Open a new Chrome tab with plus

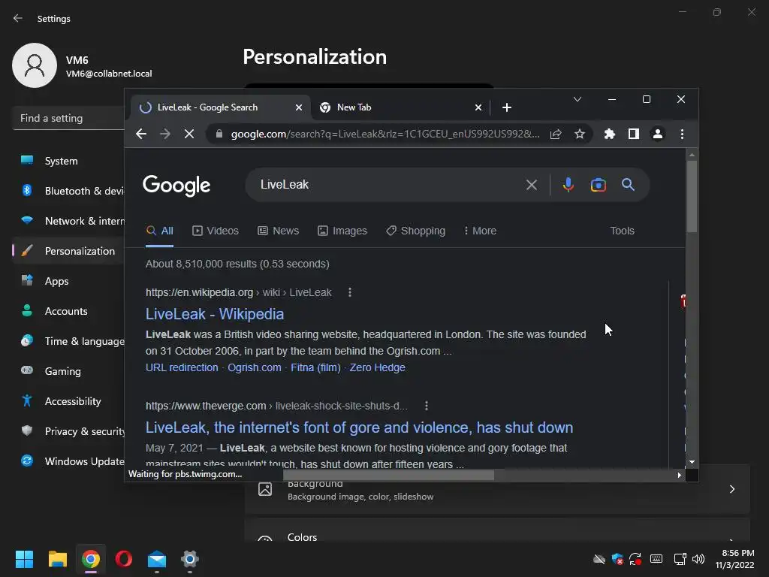(507, 107)
